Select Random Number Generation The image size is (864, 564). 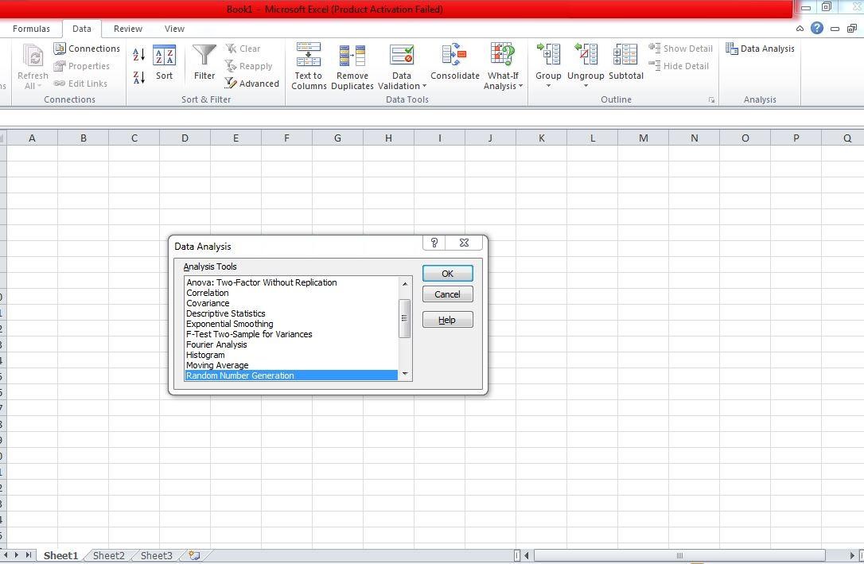291,375
